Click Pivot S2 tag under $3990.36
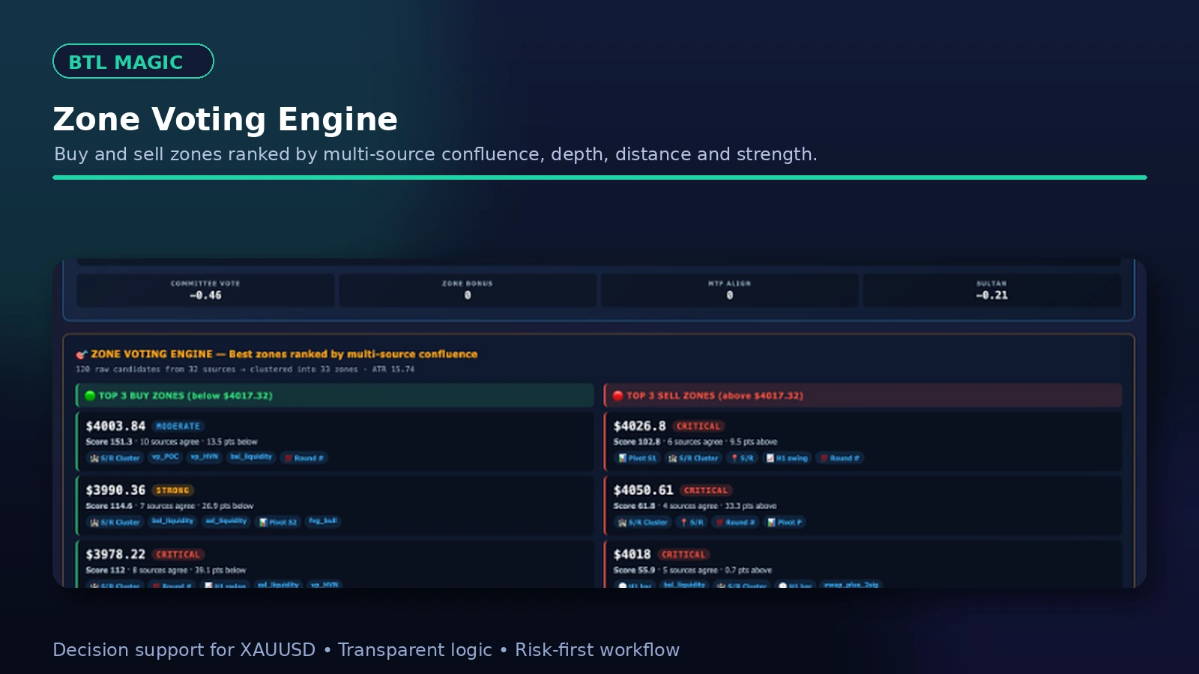The height and width of the screenshot is (674, 1199). point(278,522)
